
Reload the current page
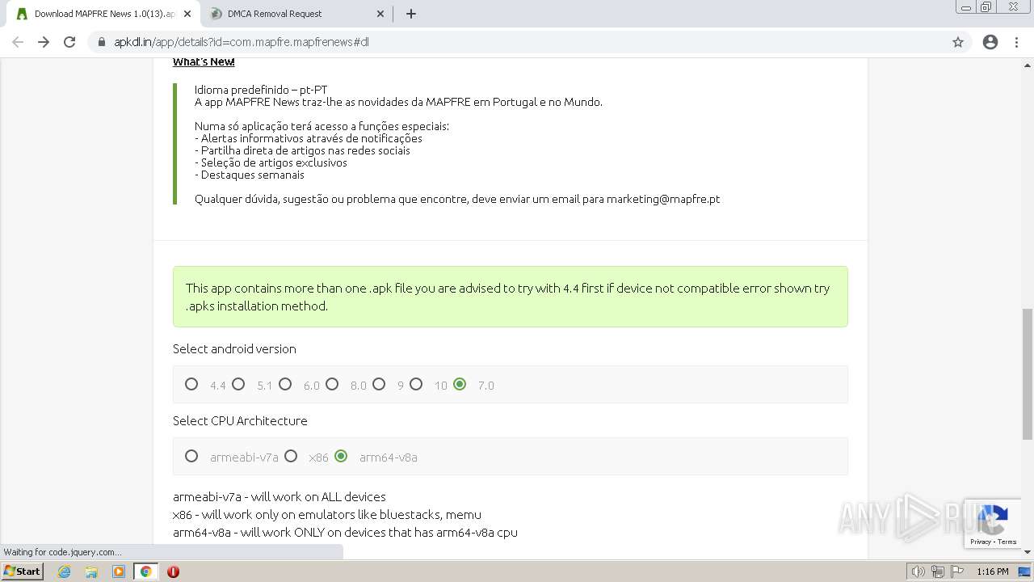[69, 42]
